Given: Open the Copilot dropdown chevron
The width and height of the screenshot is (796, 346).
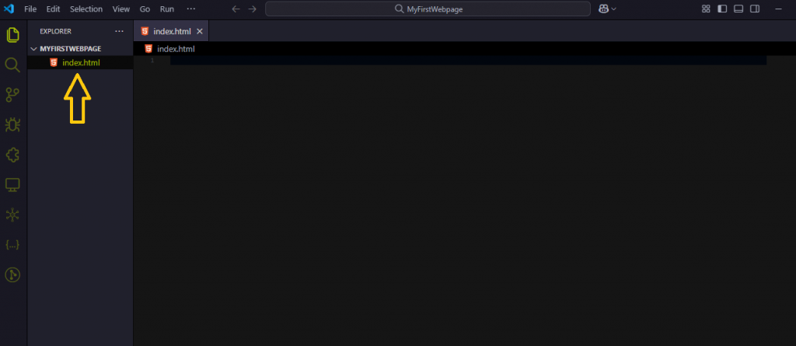Looking at the screenshot, I should pyautogui.click(x=614, y=9).
